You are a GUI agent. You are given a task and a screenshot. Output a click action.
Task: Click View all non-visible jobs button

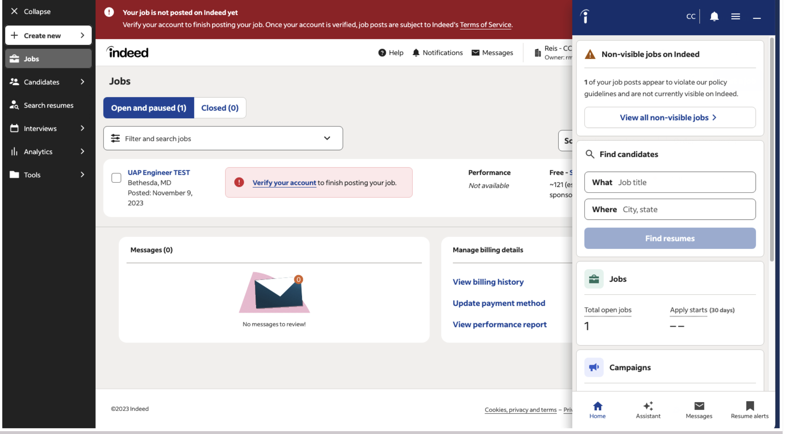click(670, 118)
